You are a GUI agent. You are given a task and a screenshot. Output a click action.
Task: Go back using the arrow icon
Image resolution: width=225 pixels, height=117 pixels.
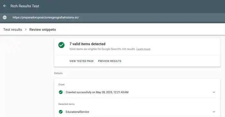pos(5,6)
